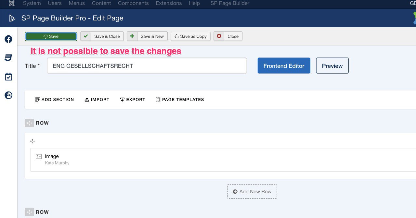Viewport: 416px width, 218px height.
Task: Click the SP Page Builder logo icon
Action: (x=12, y=18)
